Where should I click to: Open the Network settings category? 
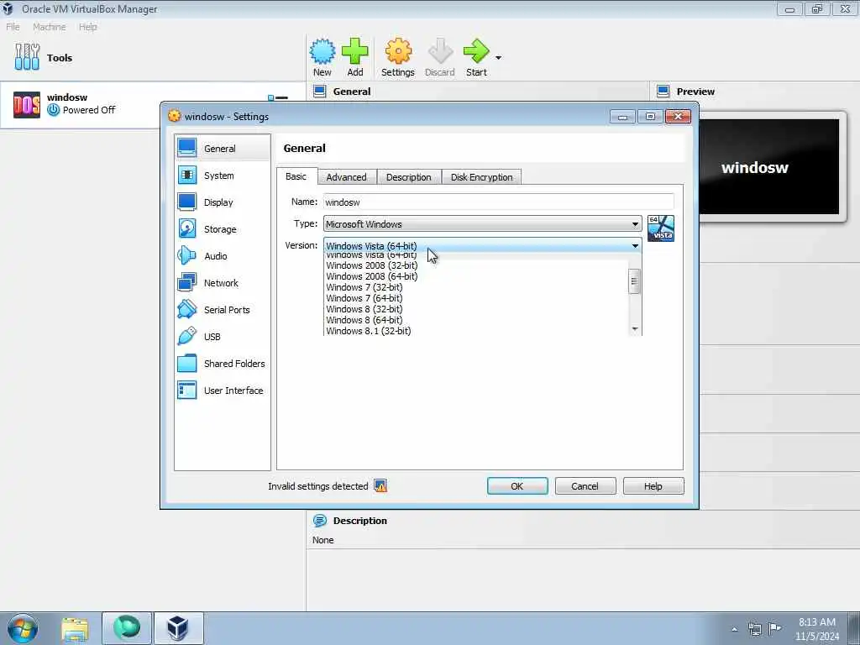[222, 282]
